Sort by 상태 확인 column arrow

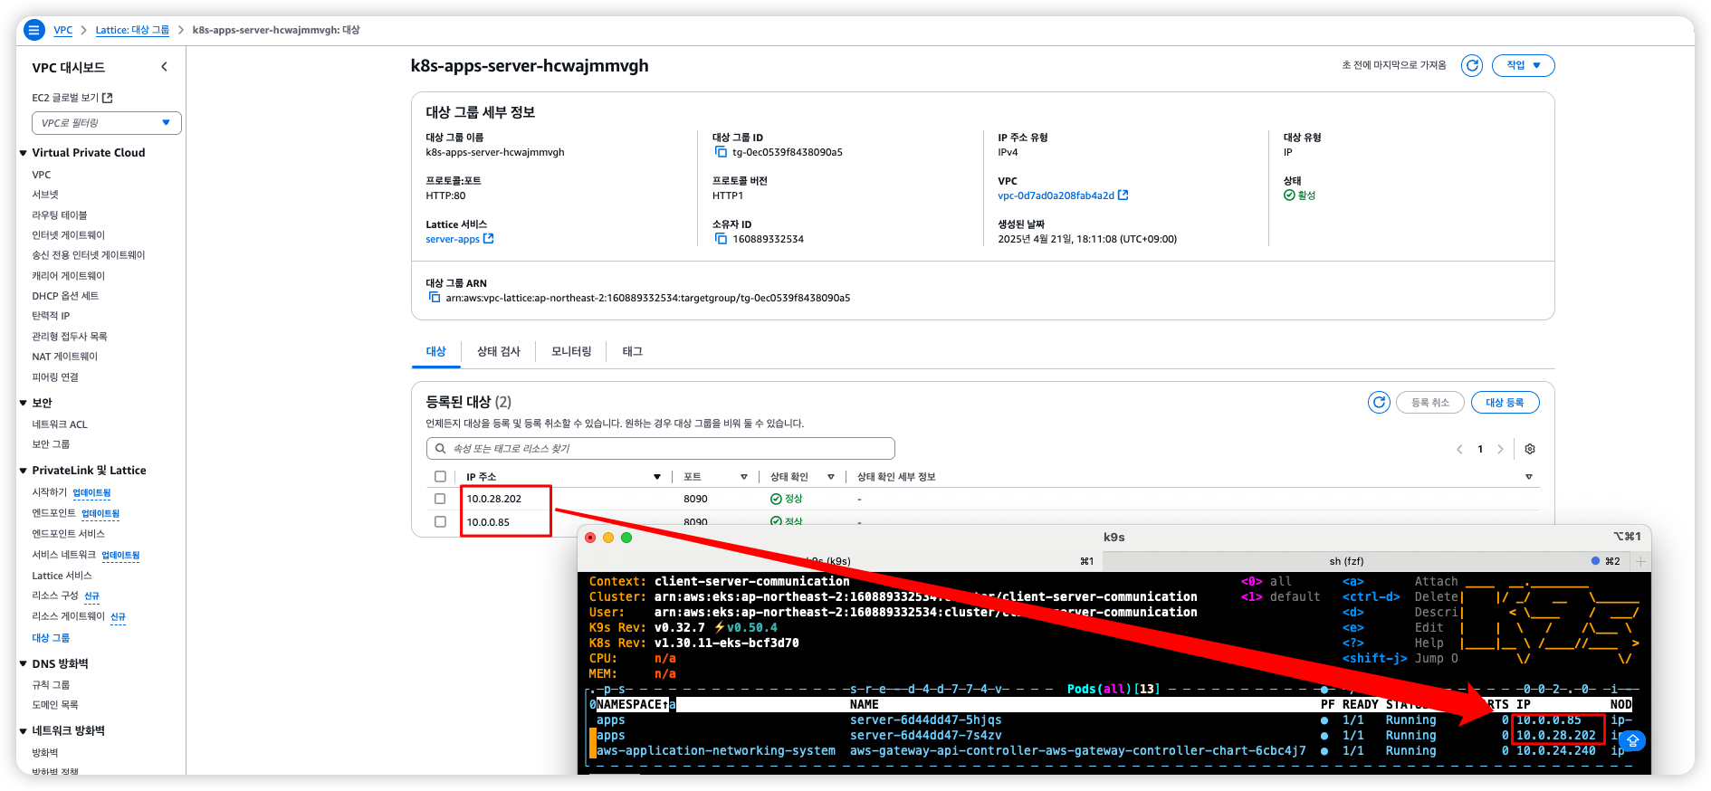[x=831, y=477]
